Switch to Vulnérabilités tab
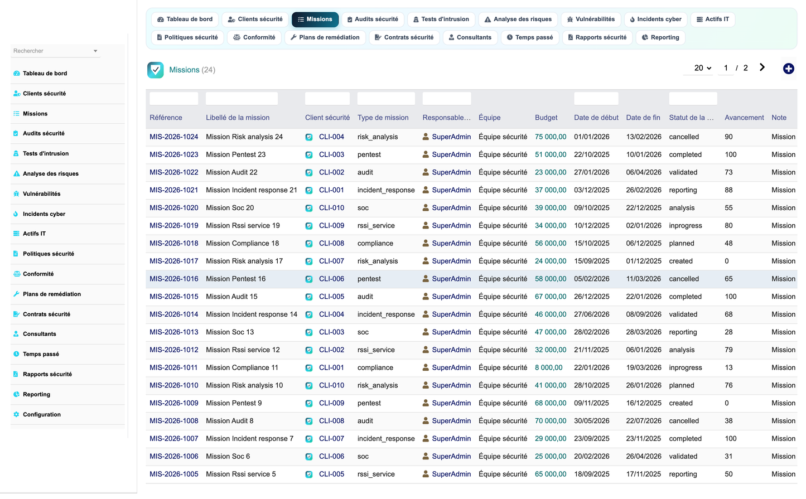The height and width of the screenshot is (499, 806). (x=591, y=19)
